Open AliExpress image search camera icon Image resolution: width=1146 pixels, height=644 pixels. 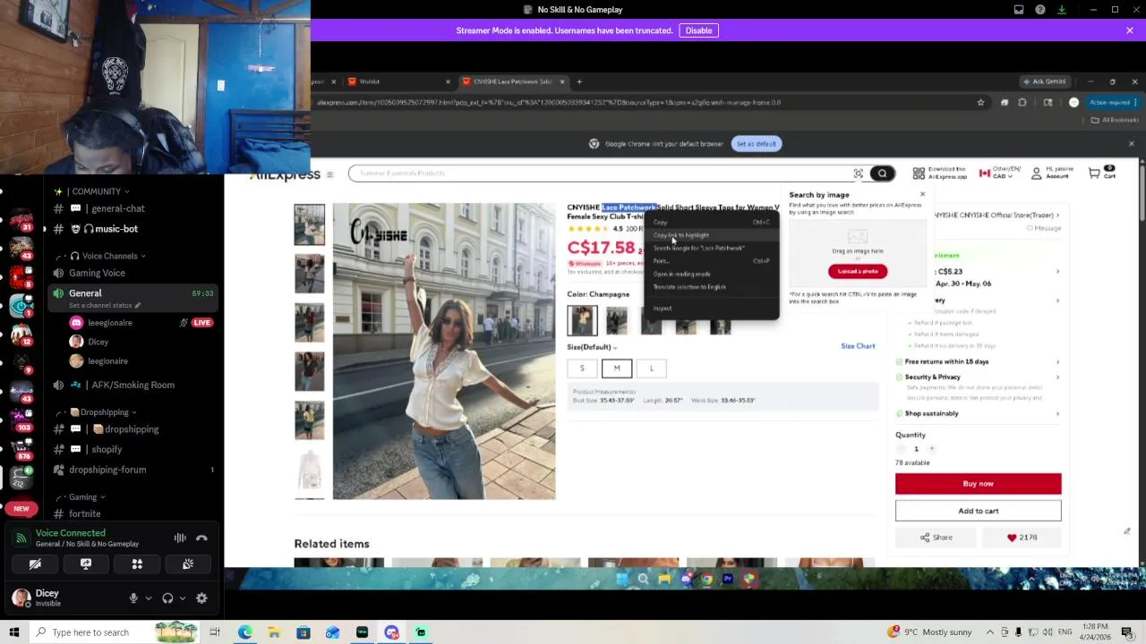pos(858,174)
